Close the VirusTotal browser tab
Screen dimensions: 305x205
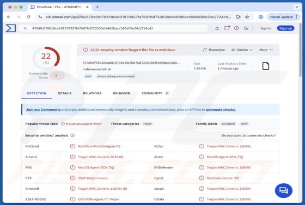[x=87, y=7]
